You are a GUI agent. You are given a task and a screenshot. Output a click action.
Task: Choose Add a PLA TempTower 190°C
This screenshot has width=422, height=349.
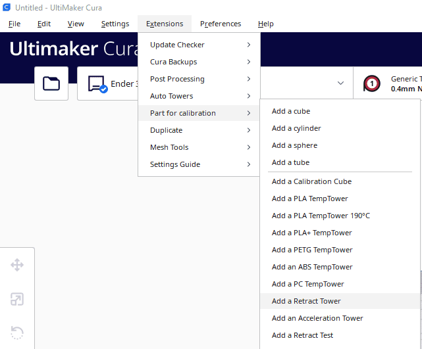[340, 216]
